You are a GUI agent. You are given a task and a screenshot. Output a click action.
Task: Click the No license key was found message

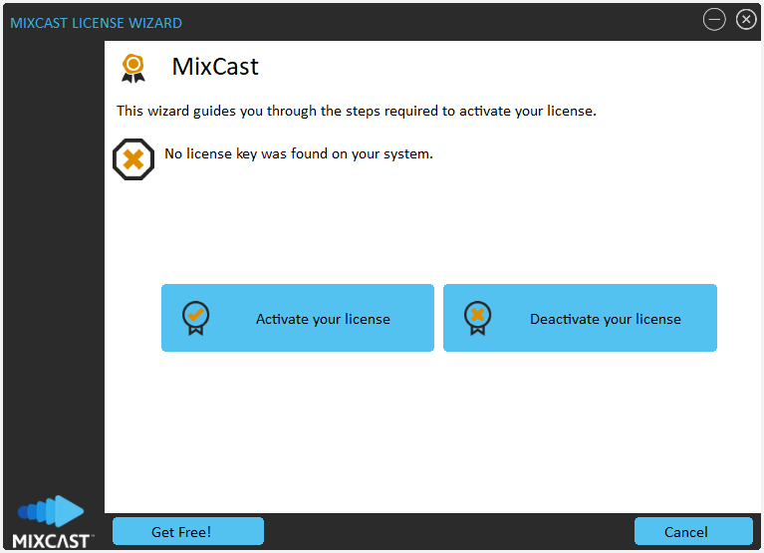(299, 154)
